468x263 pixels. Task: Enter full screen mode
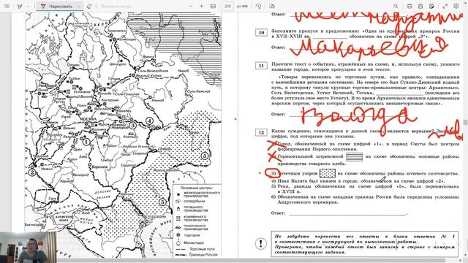click(x=445, y=6)
